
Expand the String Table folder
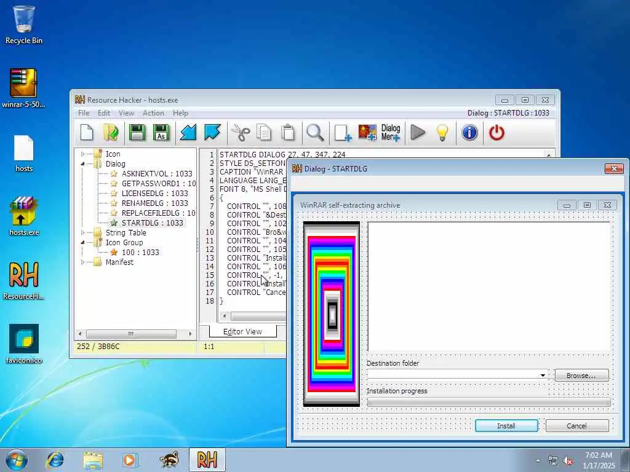(83, 232)
